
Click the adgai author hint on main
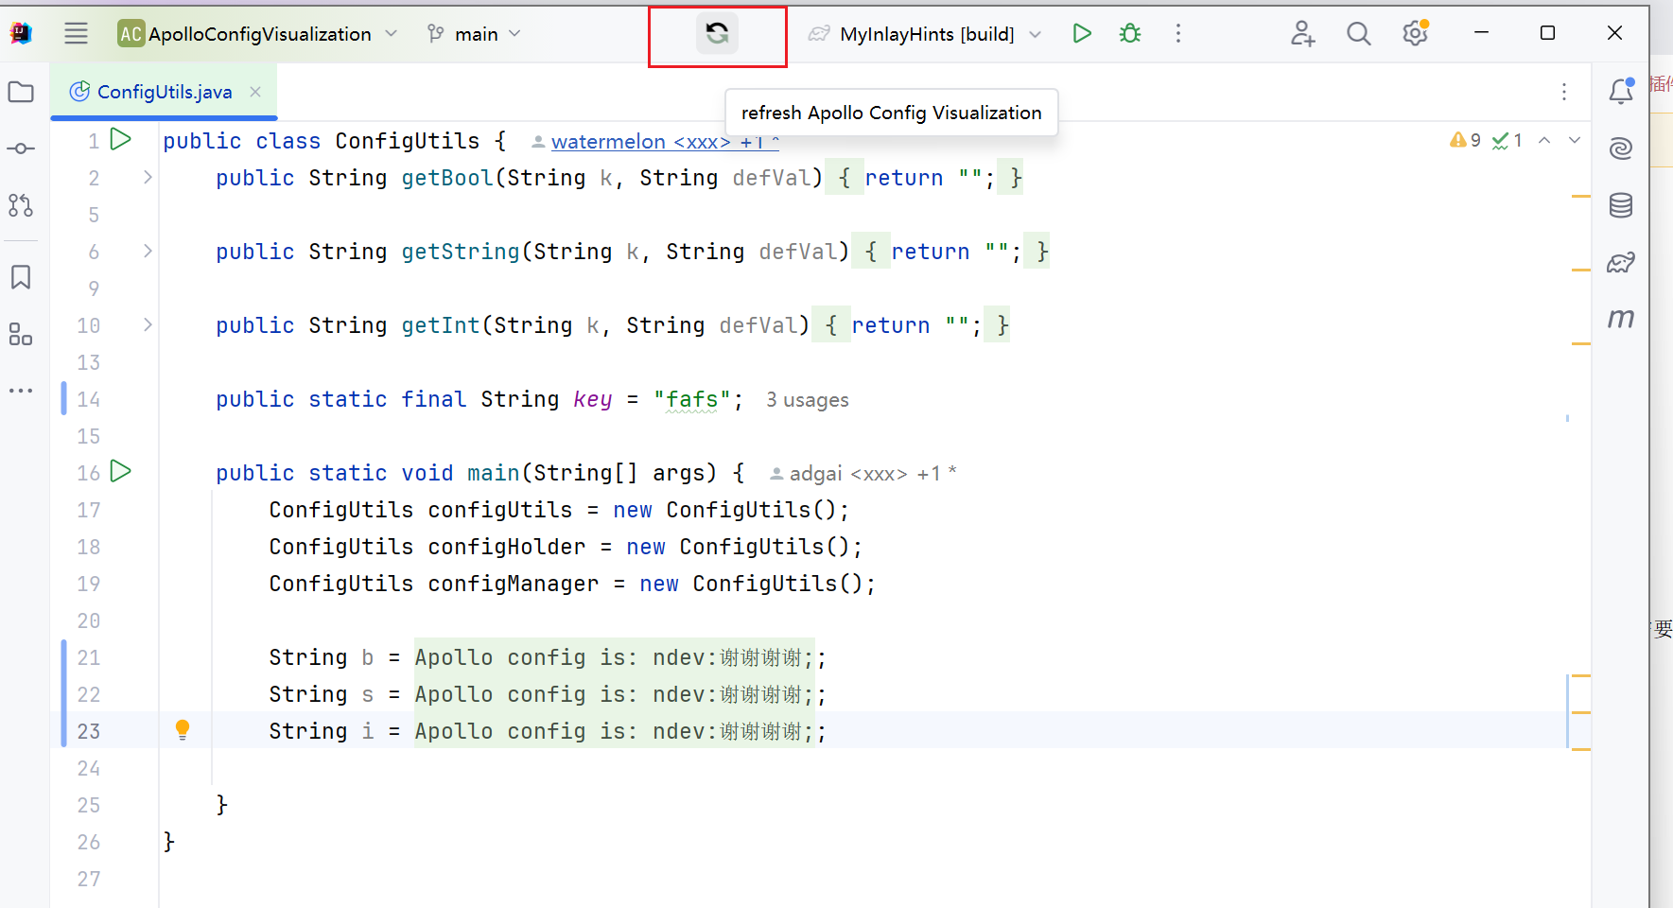point(863,473)
